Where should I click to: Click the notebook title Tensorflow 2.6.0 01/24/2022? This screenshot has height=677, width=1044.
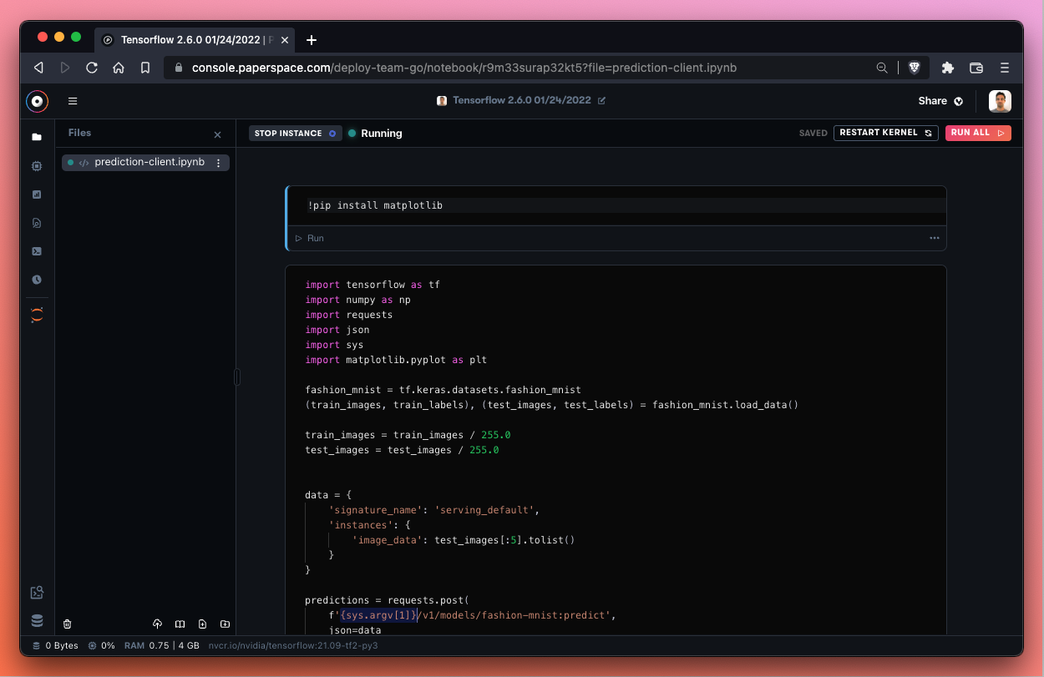[521, 100]
